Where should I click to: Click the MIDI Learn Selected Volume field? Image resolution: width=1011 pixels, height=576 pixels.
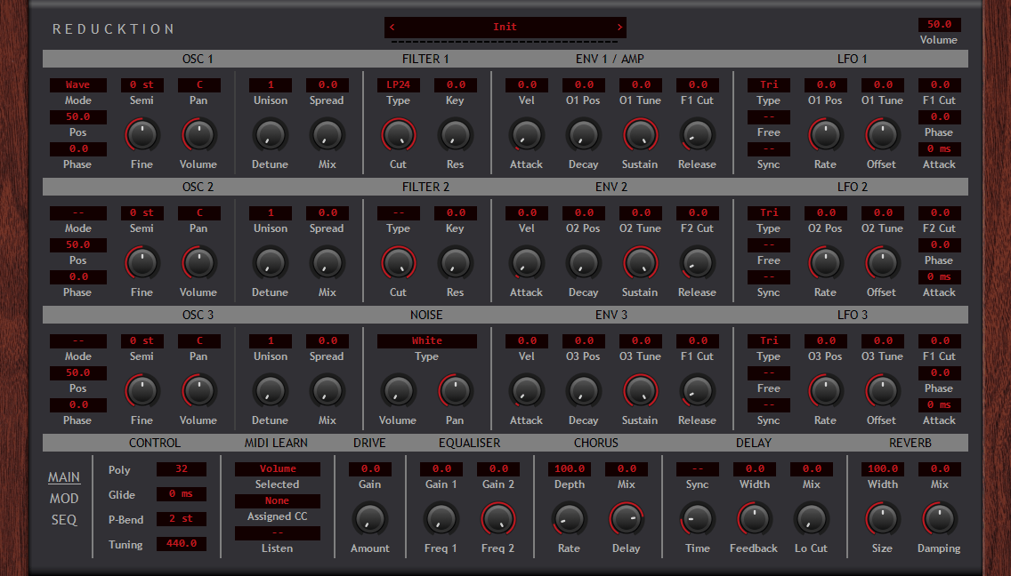click(277, 469)
